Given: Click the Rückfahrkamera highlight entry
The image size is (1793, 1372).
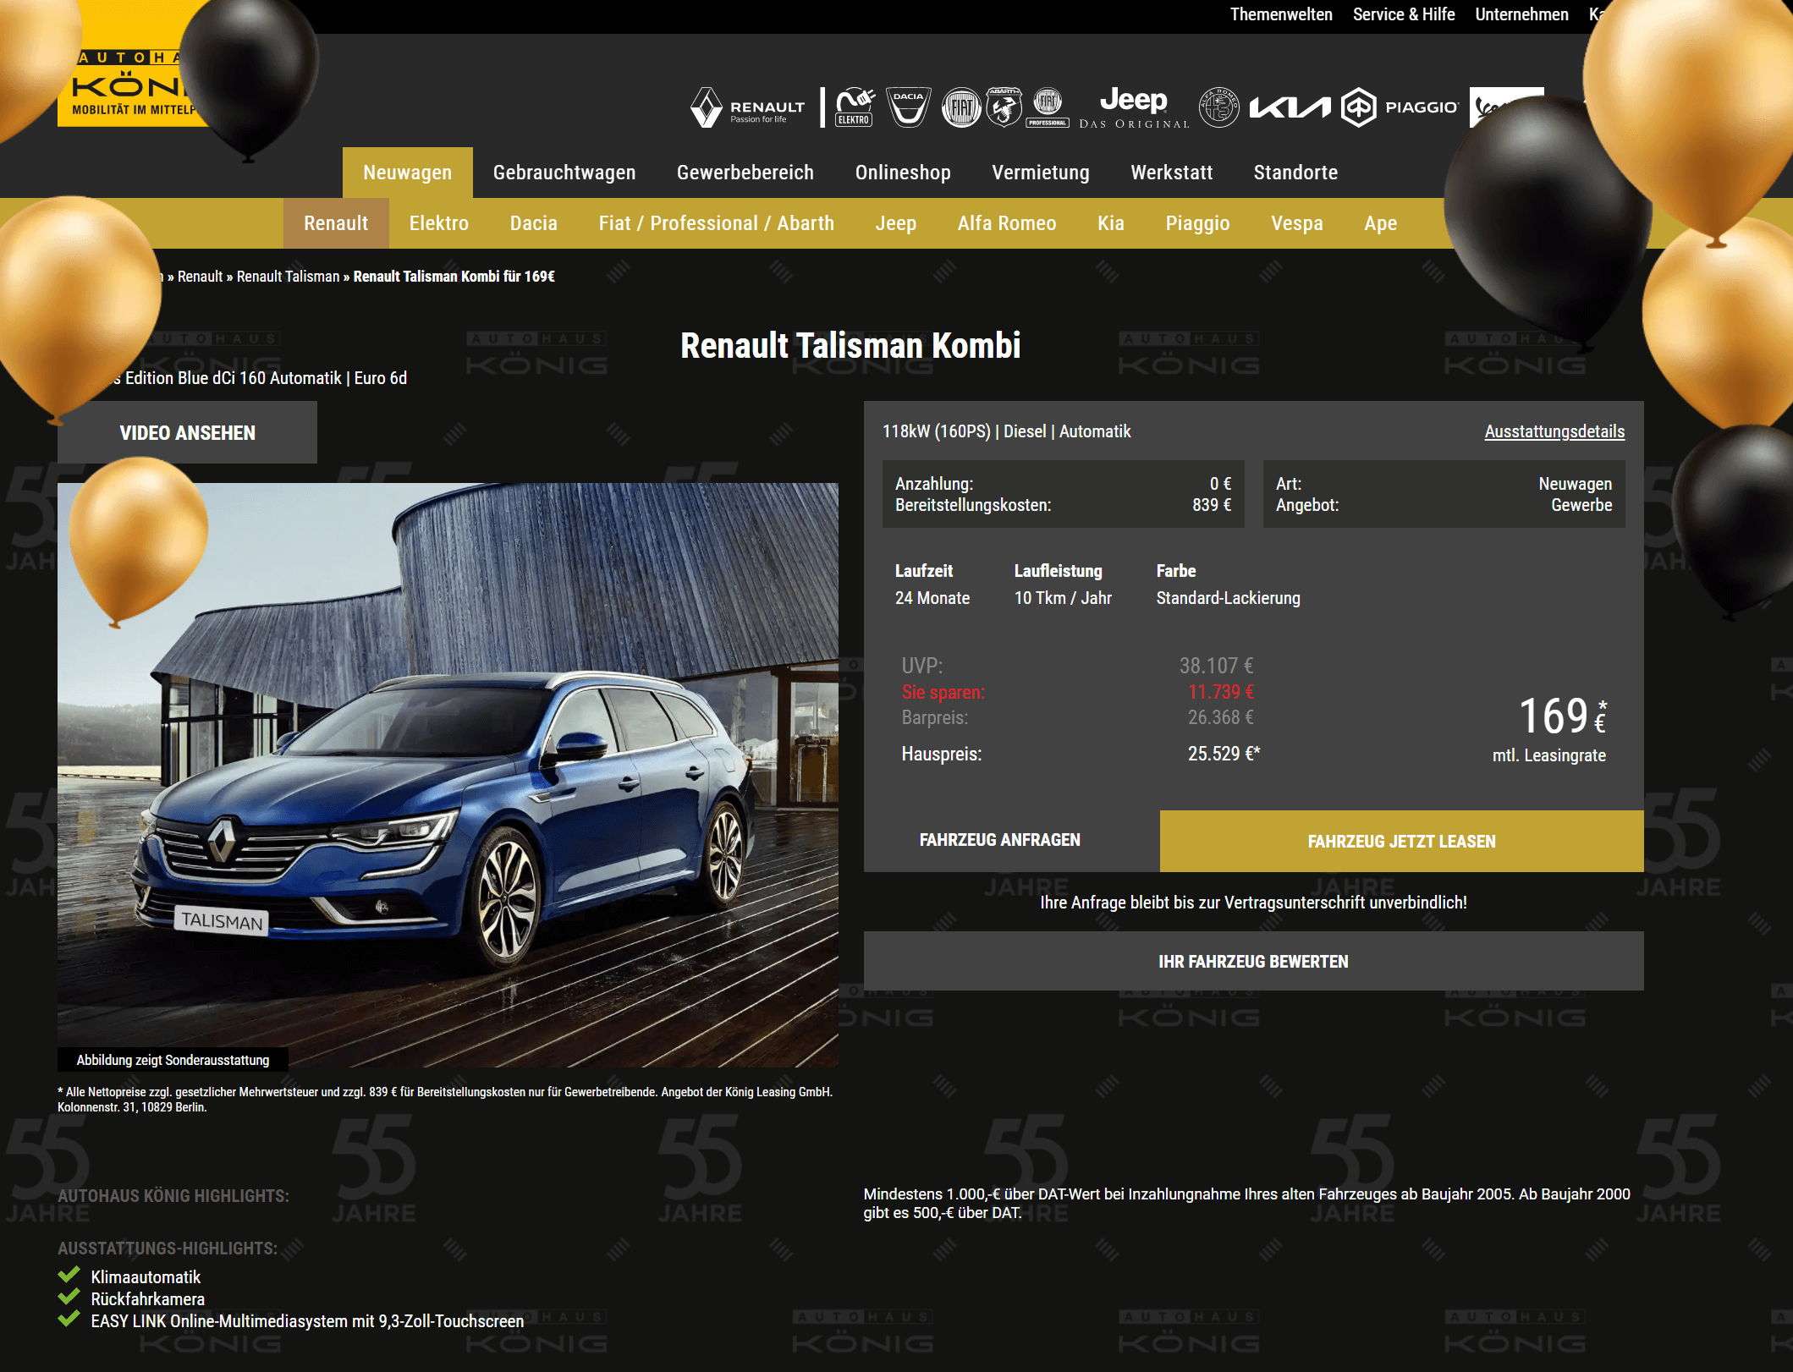Looking at the screenshot, I should click(x=147, y=1299).
